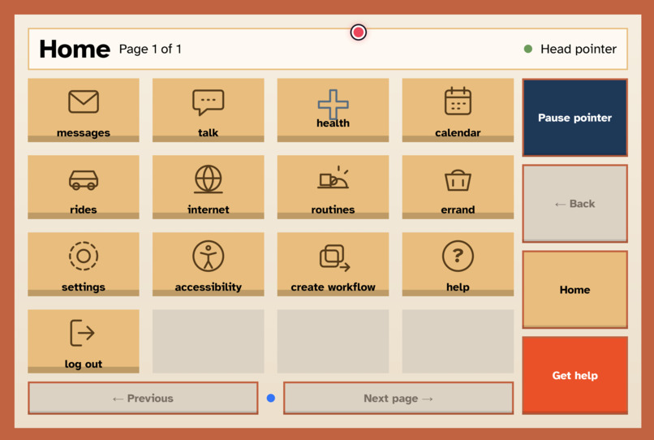
Task: Advance with the Next page button
Action: coord(398,399)
